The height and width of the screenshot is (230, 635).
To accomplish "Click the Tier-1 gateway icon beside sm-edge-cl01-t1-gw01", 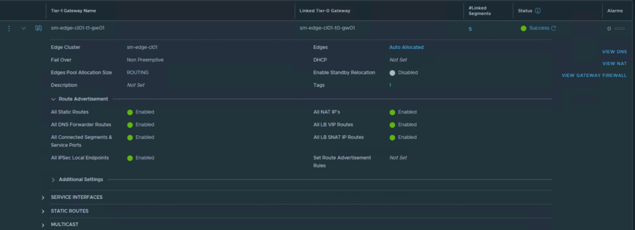I will (x=38, y=29).
